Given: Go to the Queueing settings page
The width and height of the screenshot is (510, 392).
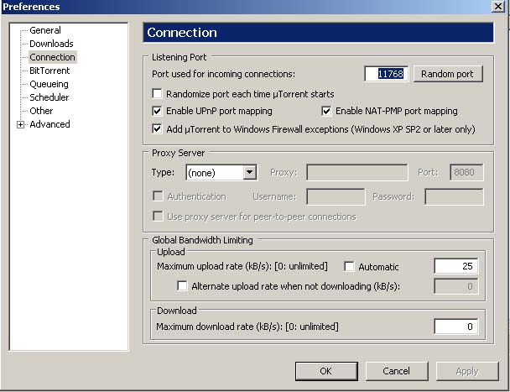Looking at the screenshot, I should pyautogui.click(x=49, y=84).
